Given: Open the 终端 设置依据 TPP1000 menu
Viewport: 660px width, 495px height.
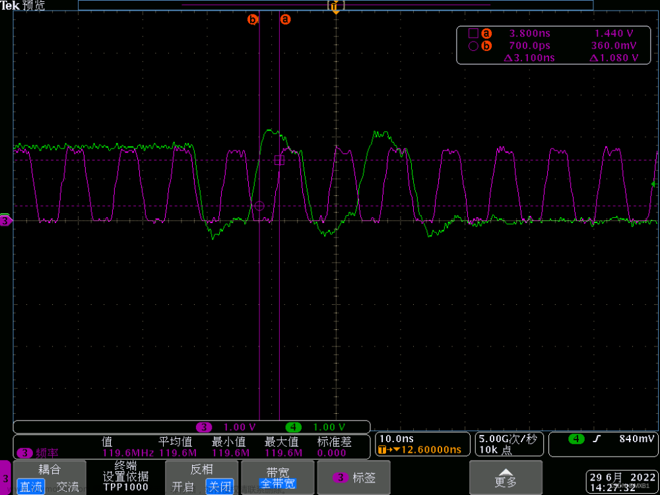Looking at the screenshot, I should 125,477.
